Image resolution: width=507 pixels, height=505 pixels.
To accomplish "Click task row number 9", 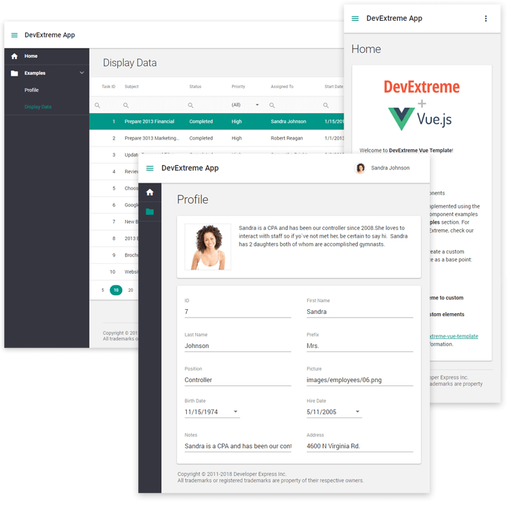I will pos(114,255).
